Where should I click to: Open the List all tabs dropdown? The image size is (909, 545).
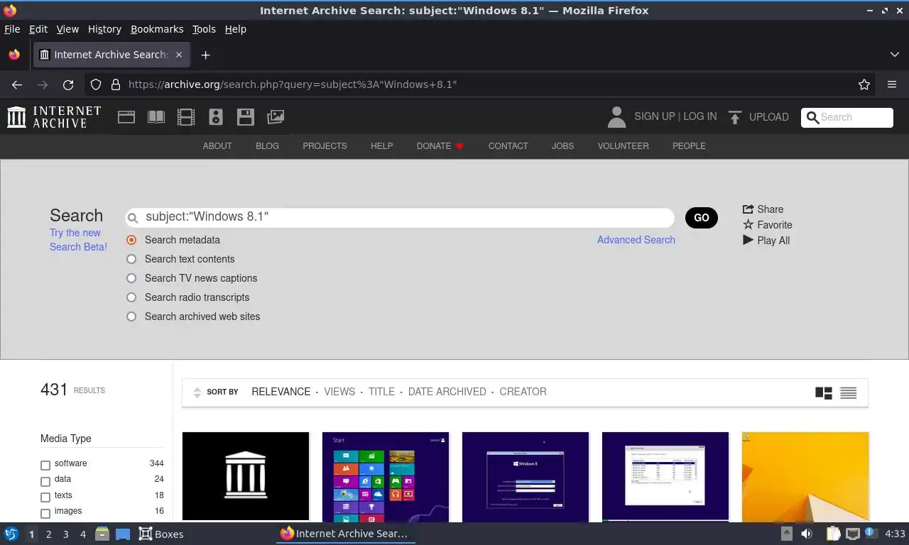point(894,55)
